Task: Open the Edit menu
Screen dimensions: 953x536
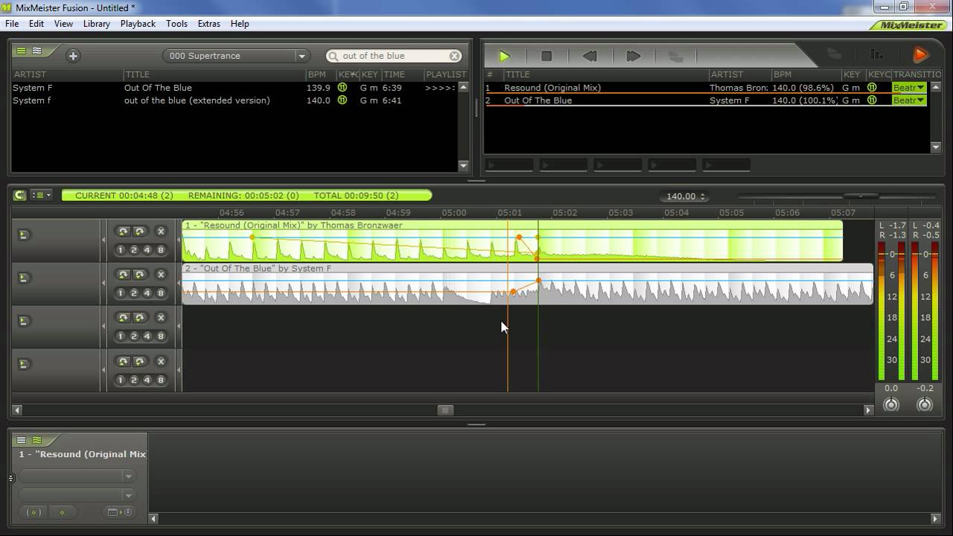Action: point(36,24)
